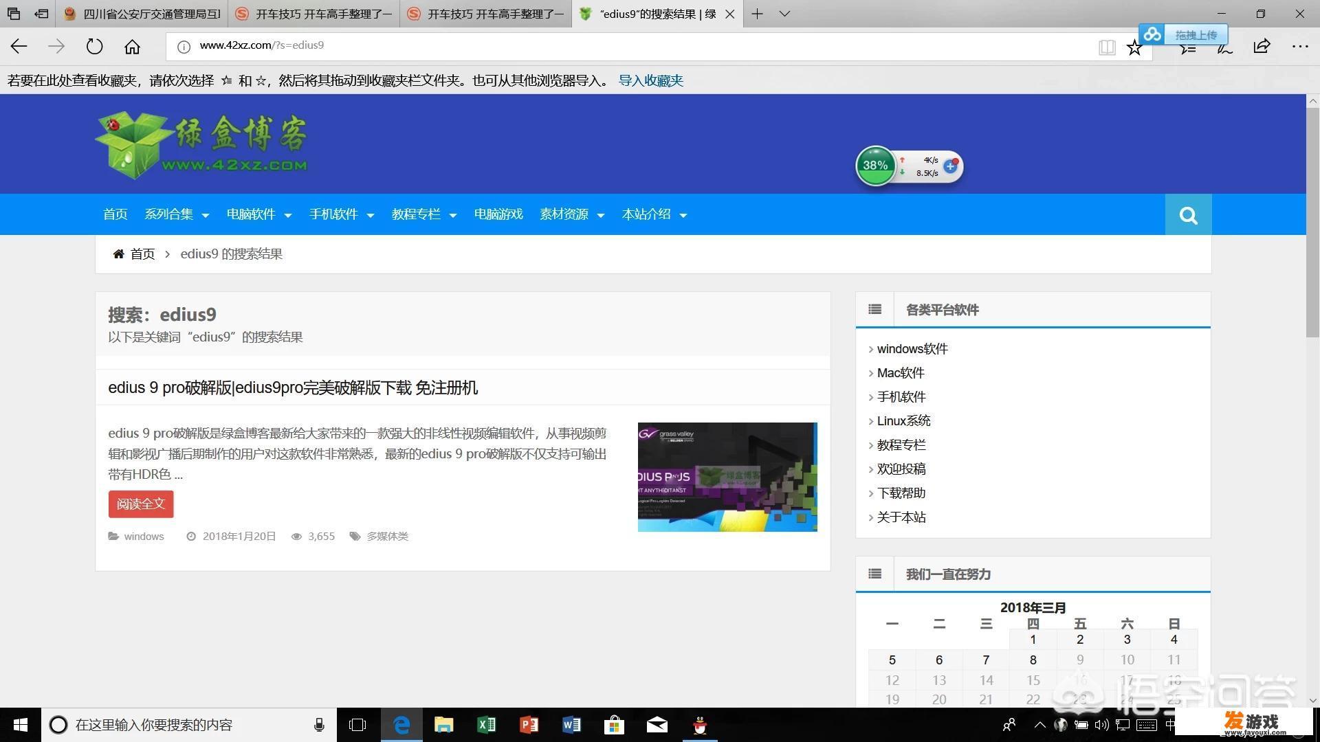1320x742 pixels.
Task: Click the Cortana search box
Action: click(189, 725)
